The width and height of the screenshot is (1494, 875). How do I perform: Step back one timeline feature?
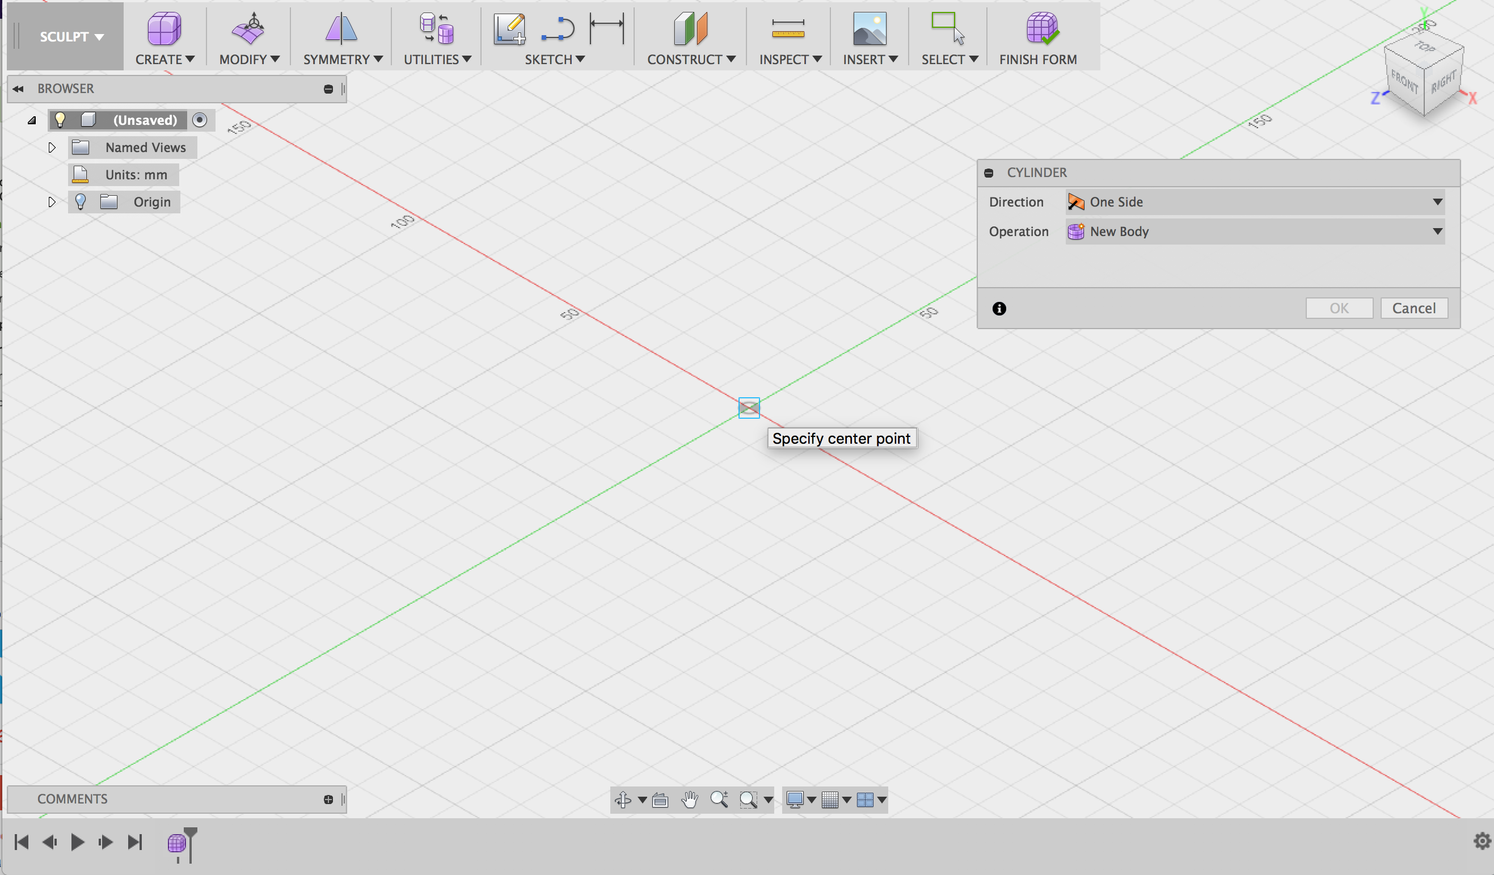pyautogui.click(x=50, y=842)
